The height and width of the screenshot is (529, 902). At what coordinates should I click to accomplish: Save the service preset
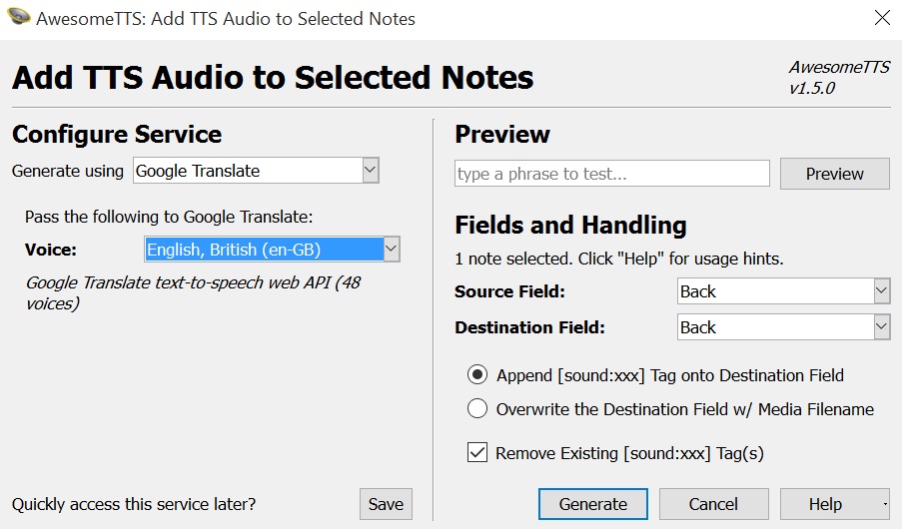(386, 504)
